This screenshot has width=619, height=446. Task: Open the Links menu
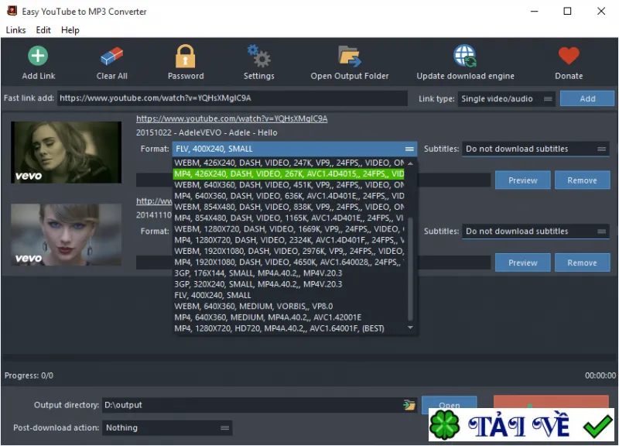(x=15, y=30)
